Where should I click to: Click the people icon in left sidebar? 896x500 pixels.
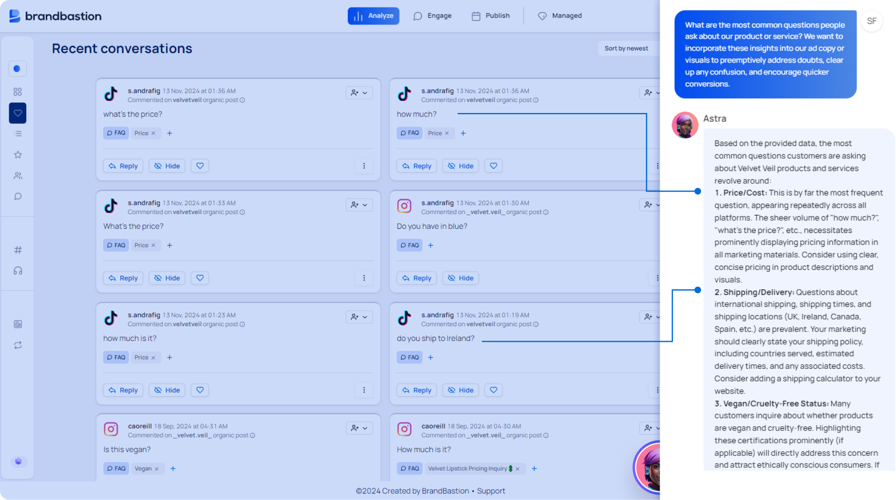point(17,175)
